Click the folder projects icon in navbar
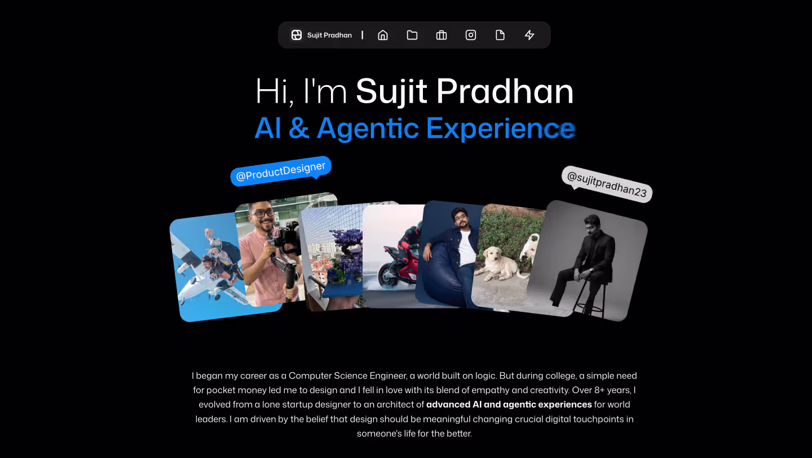This screenshot has height=458, width=812. (412, 34)
